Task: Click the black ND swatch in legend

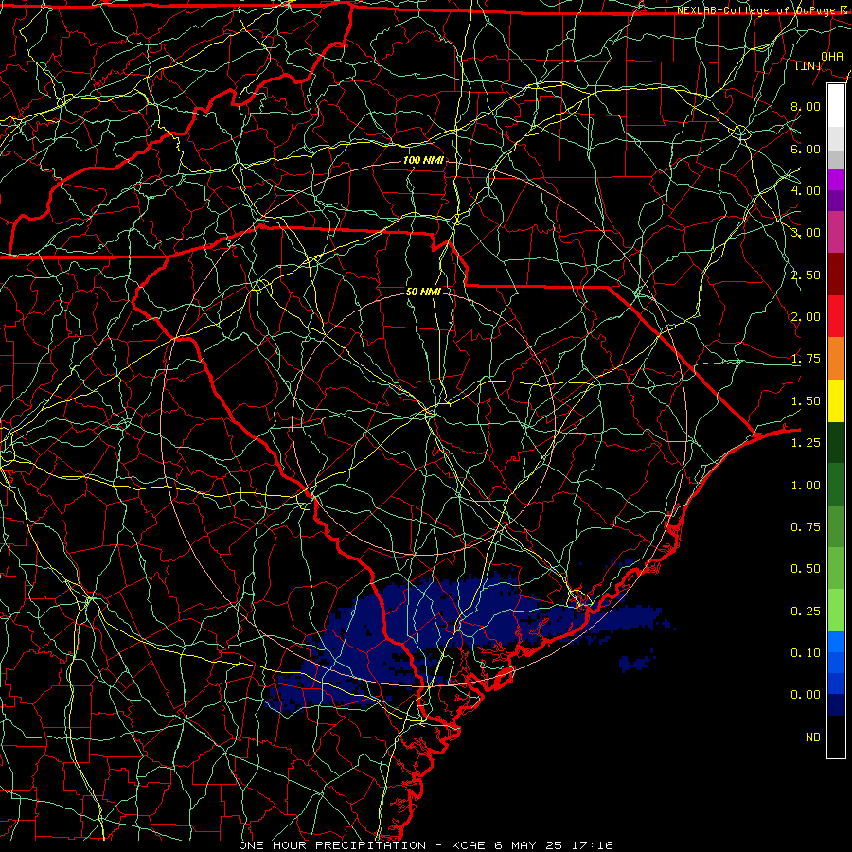Action: click(836, 737)
